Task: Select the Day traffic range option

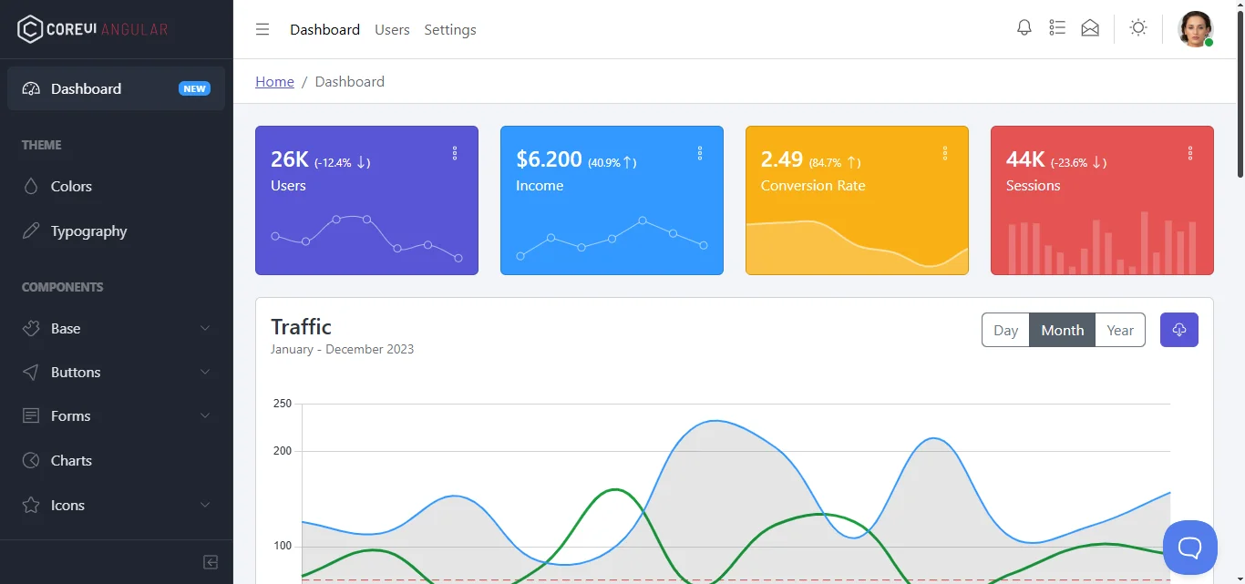Action: 1005,330
